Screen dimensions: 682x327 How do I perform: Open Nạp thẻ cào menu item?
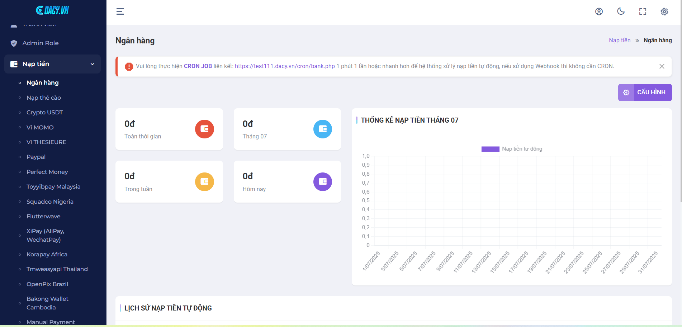point(44,98)
